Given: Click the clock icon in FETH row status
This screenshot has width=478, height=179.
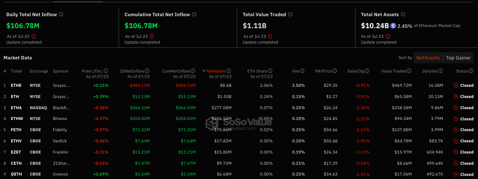Looking at the screenshot, I should (x=456, y=130).
